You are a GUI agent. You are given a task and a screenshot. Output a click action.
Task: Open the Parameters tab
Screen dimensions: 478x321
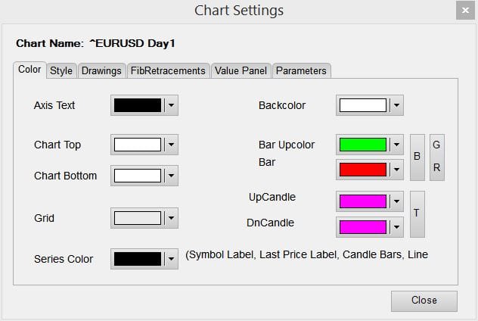click(301, 71)
